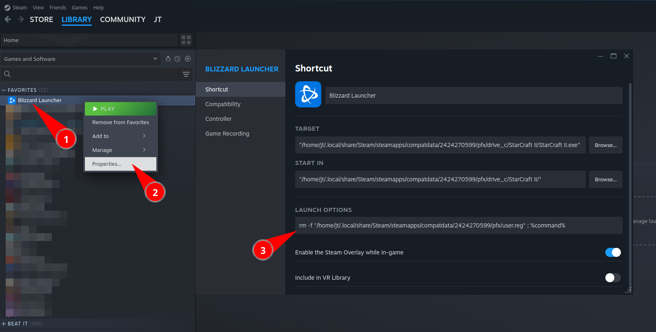Select Remove from Favorites

tap(120, 122)
